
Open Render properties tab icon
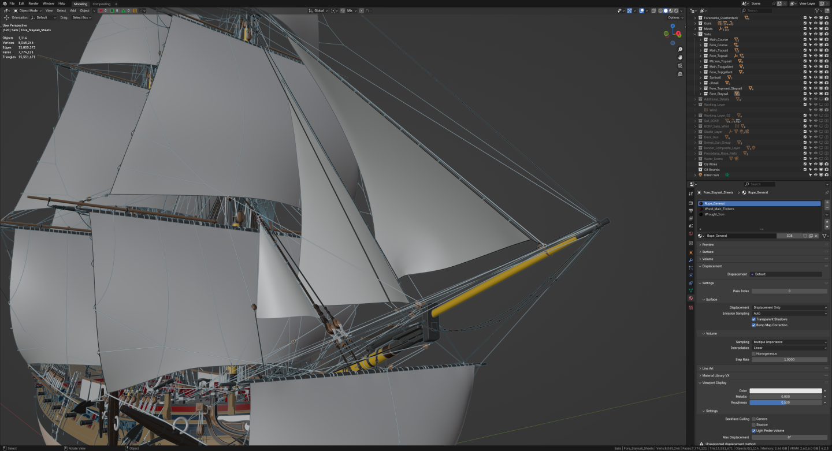coord(690,203)
